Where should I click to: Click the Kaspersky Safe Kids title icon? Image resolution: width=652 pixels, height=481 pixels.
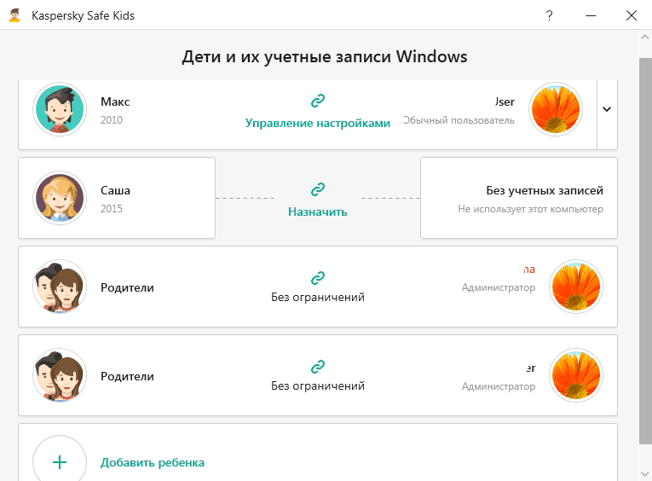pos(14,15)
